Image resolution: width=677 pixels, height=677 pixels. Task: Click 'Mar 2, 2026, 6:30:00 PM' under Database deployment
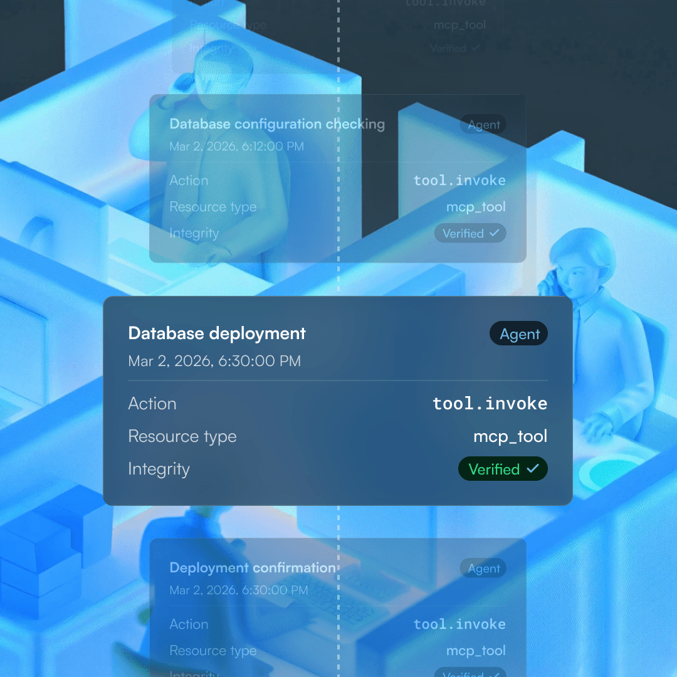[214, 361]
